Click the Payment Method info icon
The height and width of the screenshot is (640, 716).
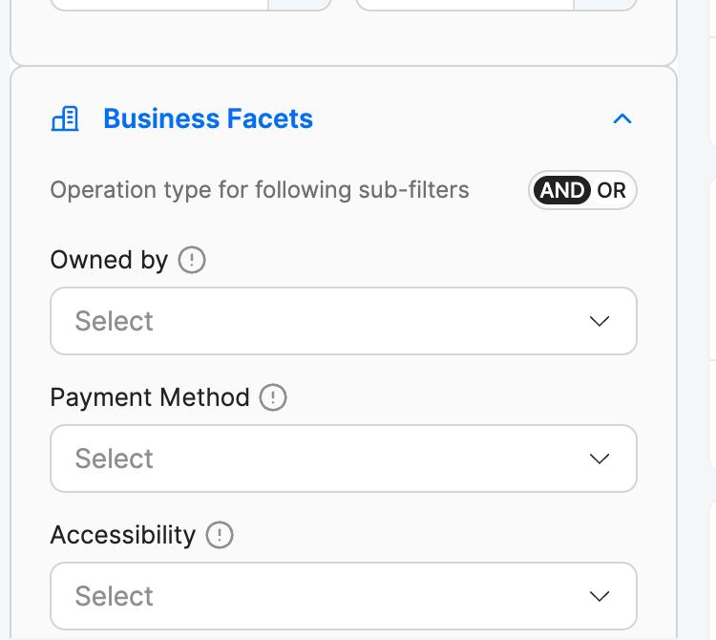pos(273,397)
